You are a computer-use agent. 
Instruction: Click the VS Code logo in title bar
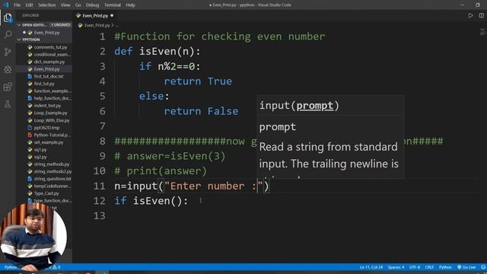5,5
